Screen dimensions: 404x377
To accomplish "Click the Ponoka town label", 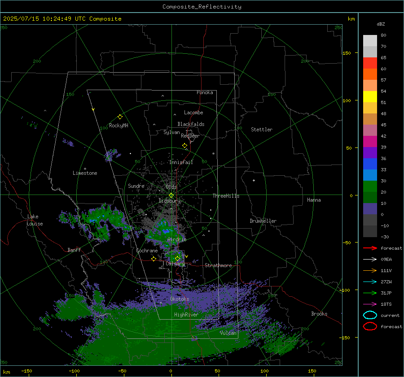I will (205, 92).
